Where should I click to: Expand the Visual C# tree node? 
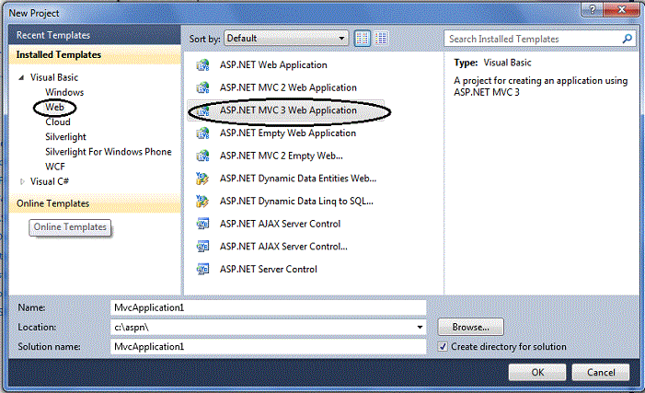pos(22,181)
